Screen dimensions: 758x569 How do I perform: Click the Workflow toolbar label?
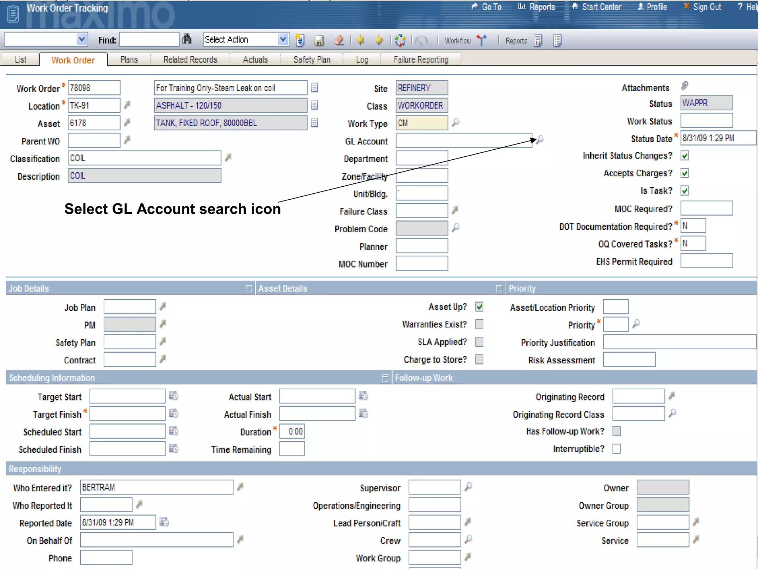(457, 40)
